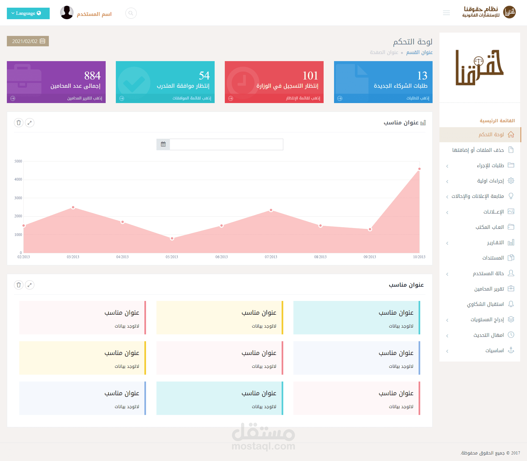Expand the التقارير sidebar section

pyautogui.click(x=447, y=243)
